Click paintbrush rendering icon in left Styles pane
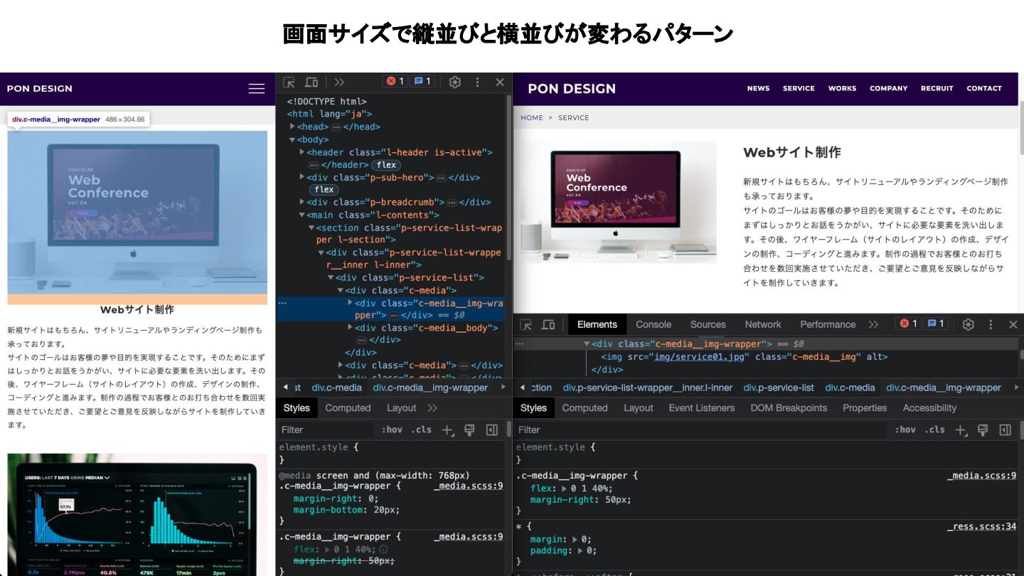Viewport: 1024px width, 576px height. [469, 430]
